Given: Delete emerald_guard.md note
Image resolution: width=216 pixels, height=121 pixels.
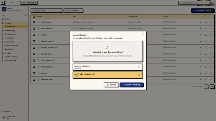Looking at the screenshot, I should [x=211, y=67].
